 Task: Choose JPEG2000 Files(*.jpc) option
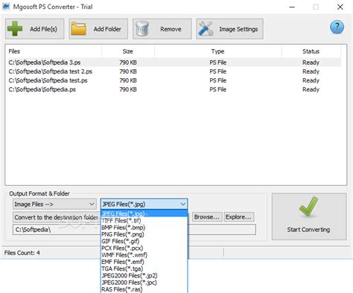point(144,283)
